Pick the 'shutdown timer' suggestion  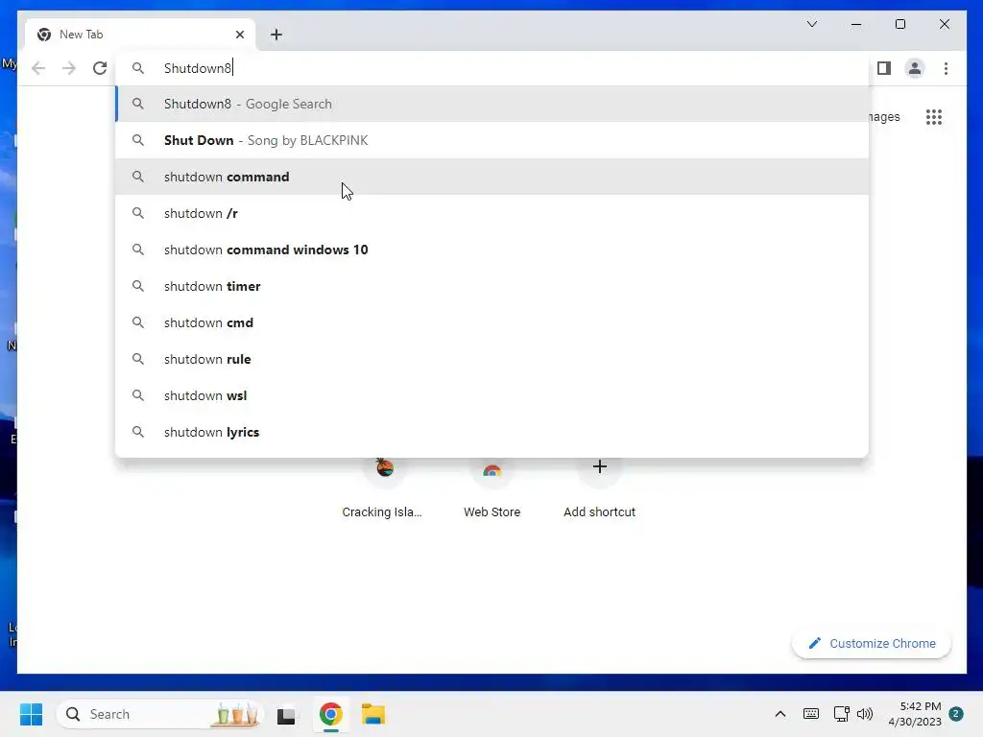492,286
